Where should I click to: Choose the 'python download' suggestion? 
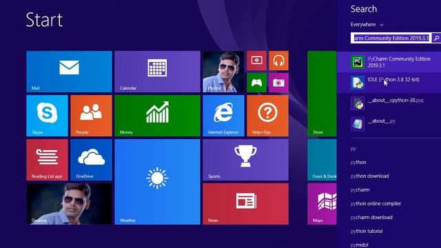pos(369,176)
